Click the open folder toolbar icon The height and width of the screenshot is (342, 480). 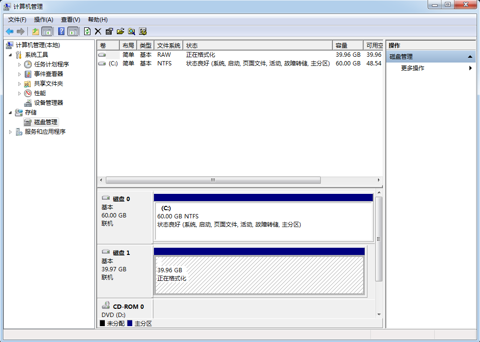[120, 31]
